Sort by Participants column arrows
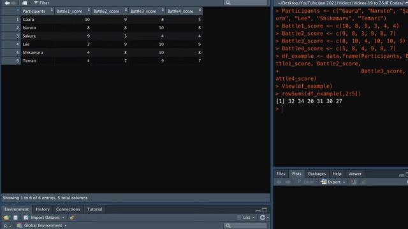 [52, 10]
